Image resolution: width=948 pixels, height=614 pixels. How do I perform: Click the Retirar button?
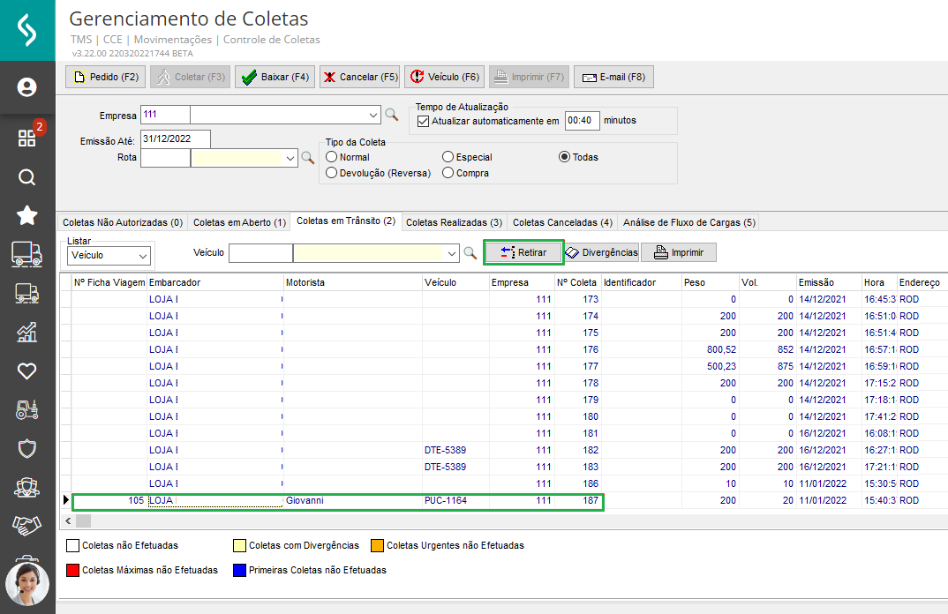pyautogui.click(x=523, y=252)
